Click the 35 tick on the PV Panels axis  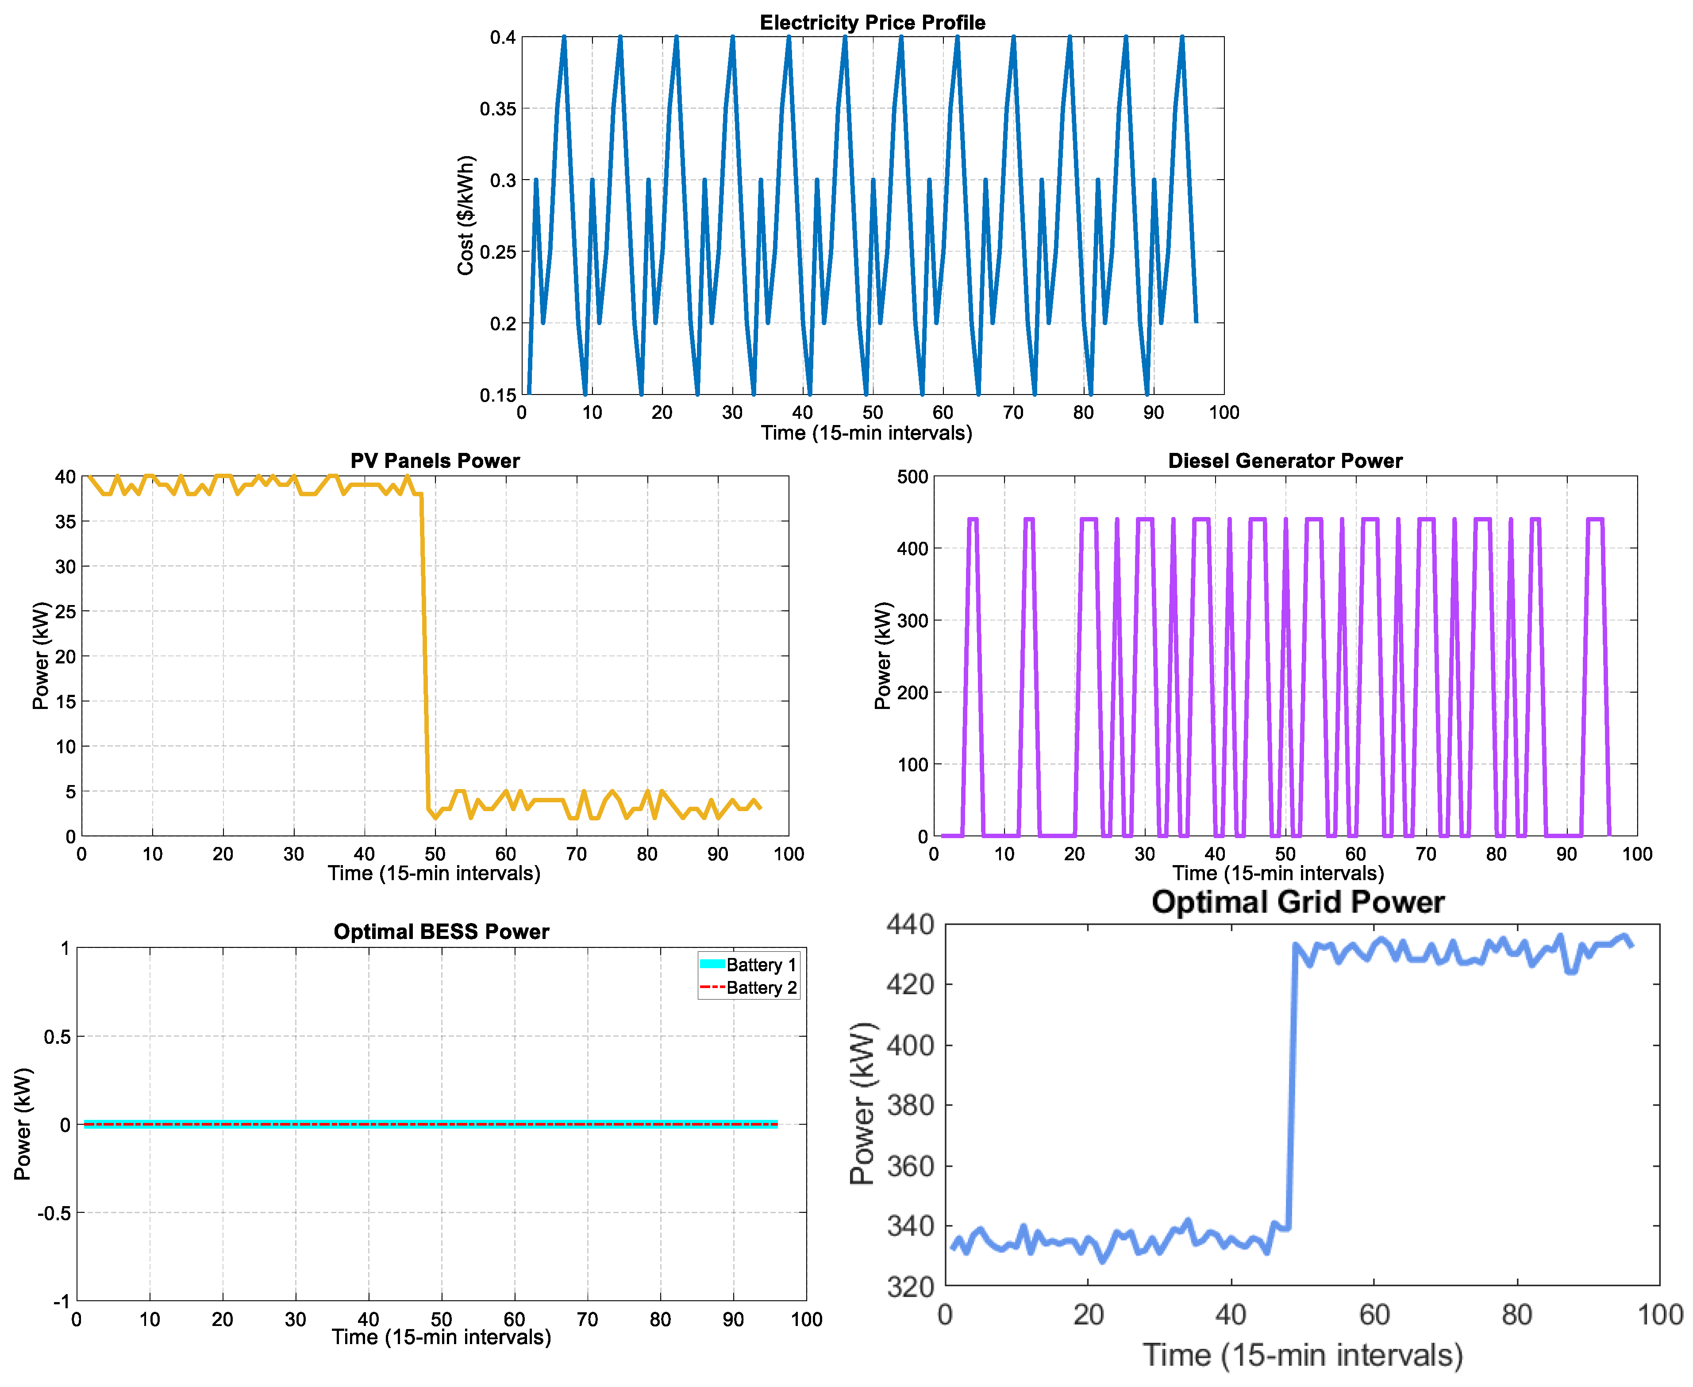[x=65, y=522]
